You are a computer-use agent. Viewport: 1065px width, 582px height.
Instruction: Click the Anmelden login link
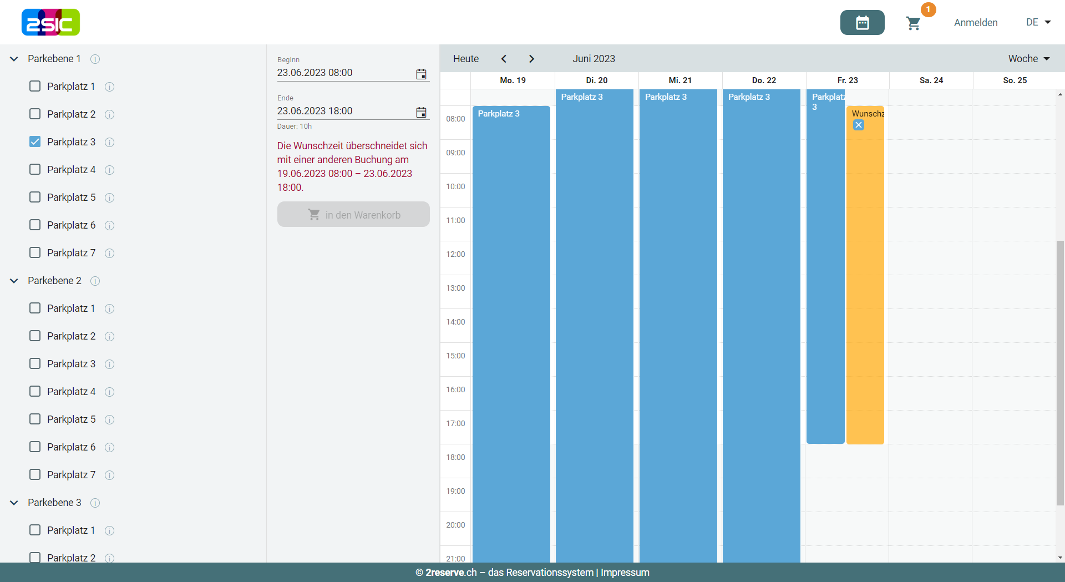pyautogui.click(x=975, y=23)
